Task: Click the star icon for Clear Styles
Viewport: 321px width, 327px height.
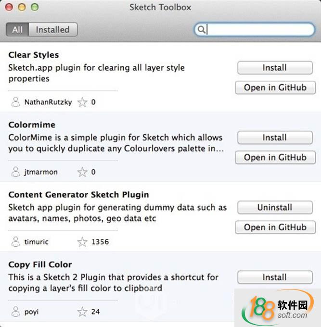Action: (x=83, y=102)
